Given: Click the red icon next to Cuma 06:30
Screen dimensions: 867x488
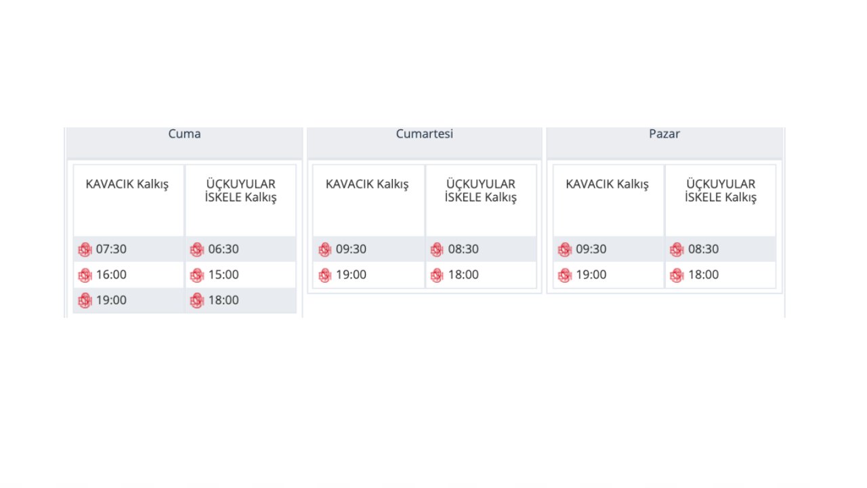Looking at the screenshot, I should click(197, 249).
